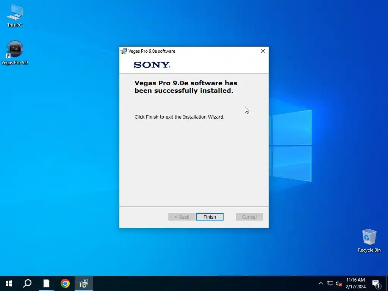Click the SONY logo in installer
Viewport: 388px width, 291px height.
point(152,65)
